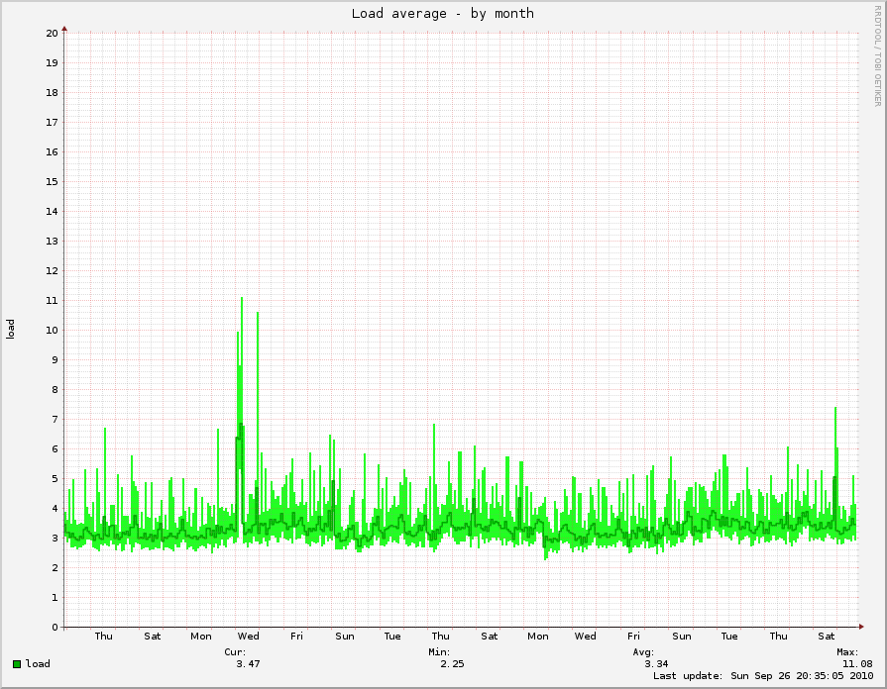
Task: Click the 'Last update: Sun Sep 26 20:35:05 2010' line
Action: 763,675
